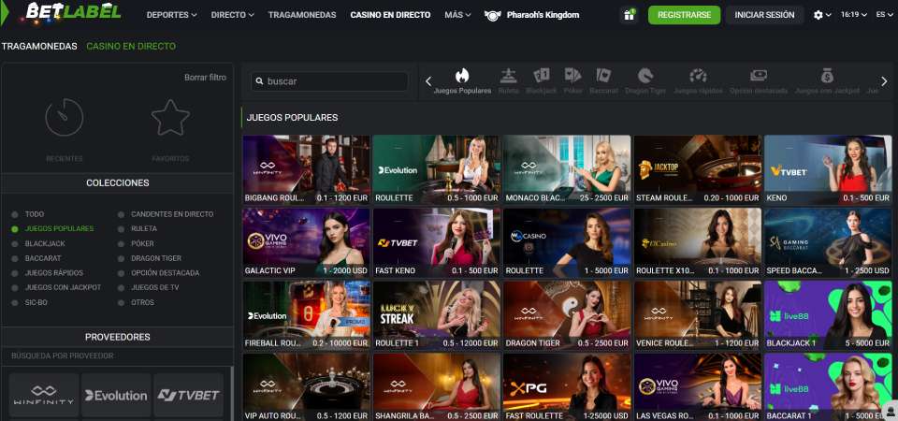Image resolution: width=898 pixels, height=421 pixels.
Task: Click the green Registrarse button
Action: click(x=685, y=15)
